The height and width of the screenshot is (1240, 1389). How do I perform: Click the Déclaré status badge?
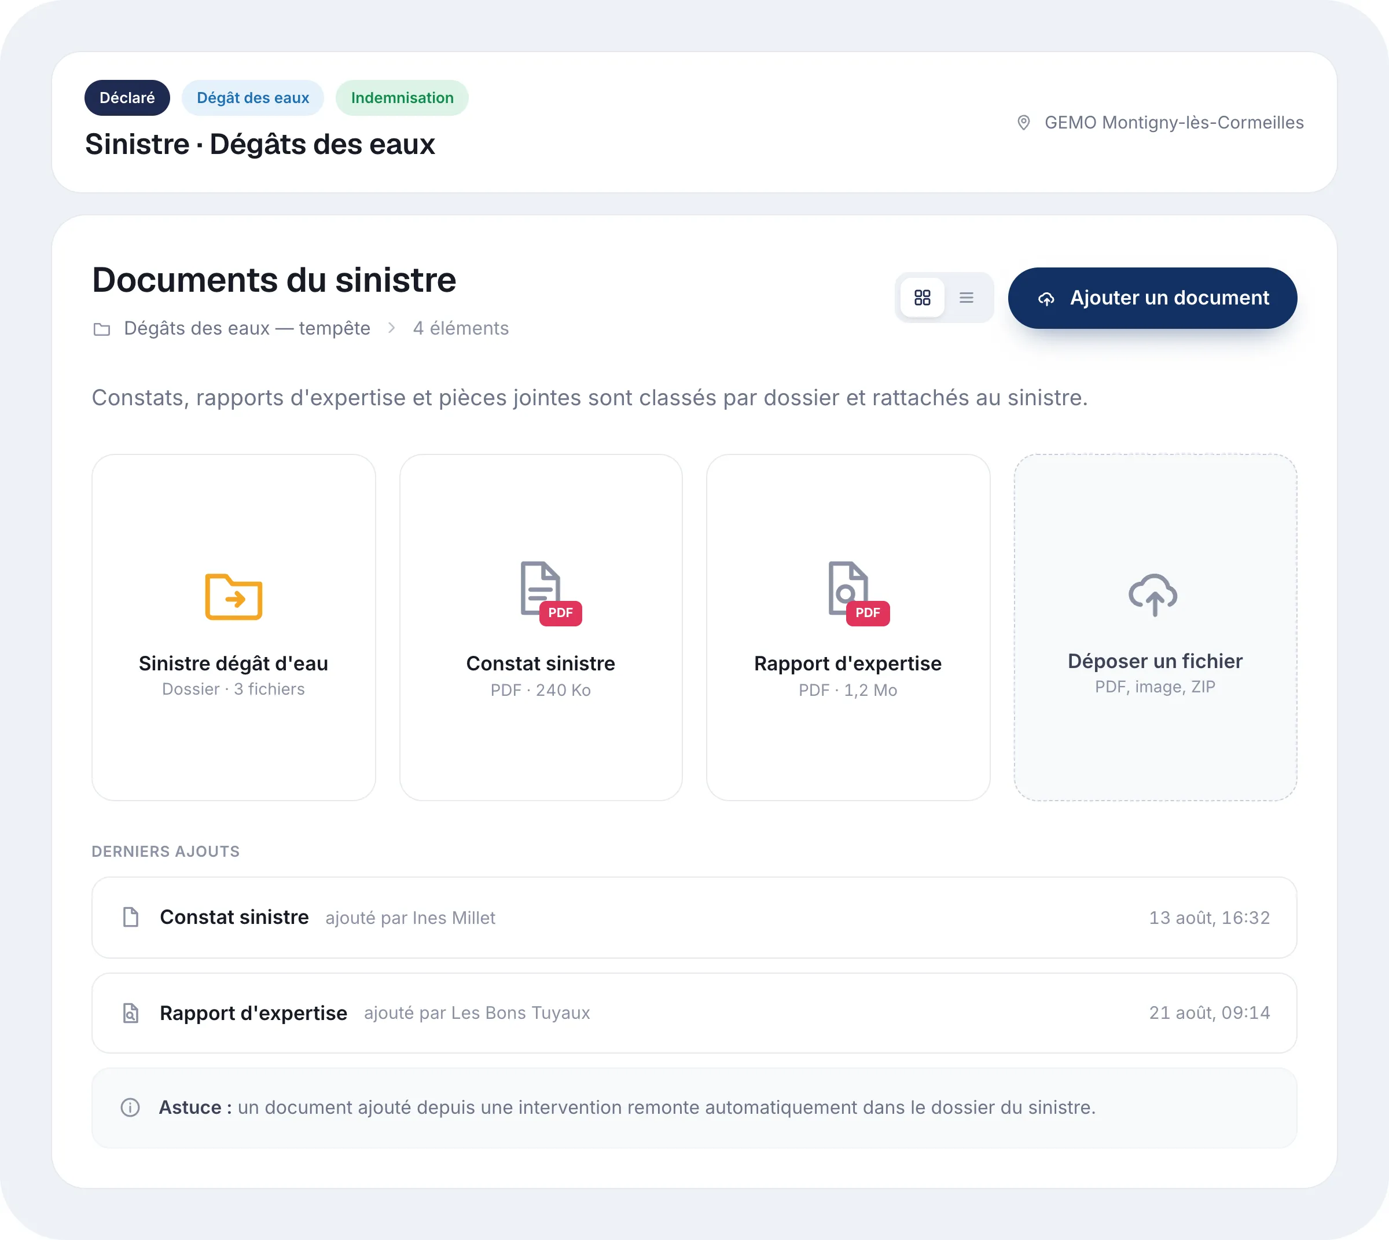coord(127,97)
